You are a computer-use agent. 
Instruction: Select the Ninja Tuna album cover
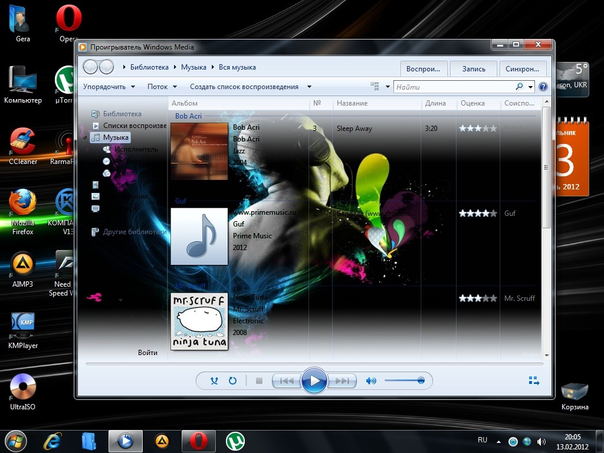[199, 321]
